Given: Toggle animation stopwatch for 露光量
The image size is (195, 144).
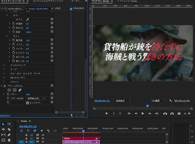Looking at the screenshot, I should click(x=13, y=40).
